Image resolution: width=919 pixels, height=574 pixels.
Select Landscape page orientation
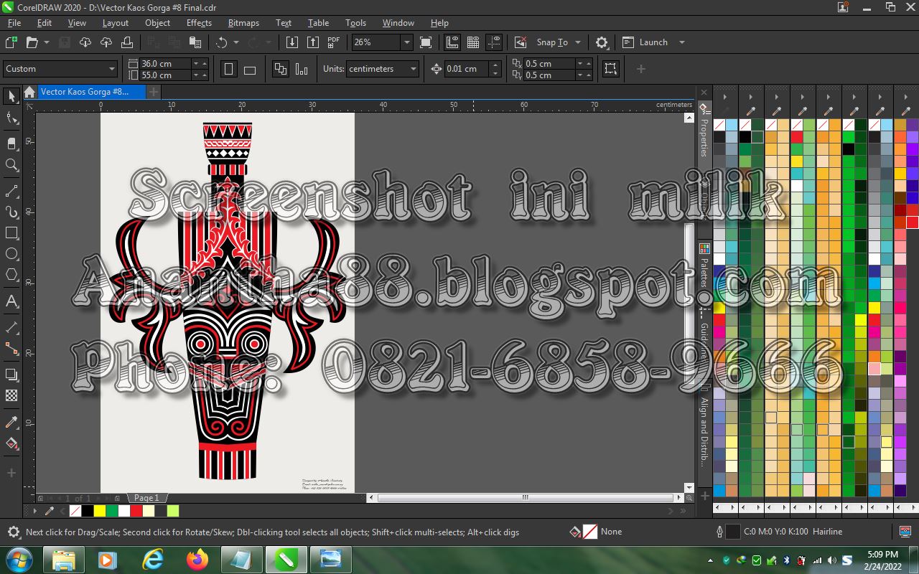coord(250,69)
